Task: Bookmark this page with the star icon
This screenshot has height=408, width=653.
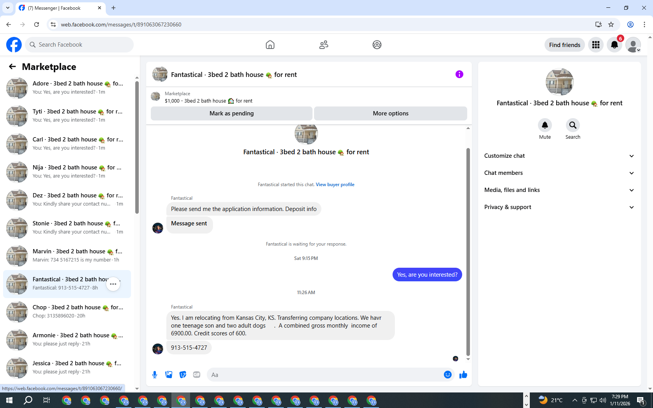Action: point(611,24)
